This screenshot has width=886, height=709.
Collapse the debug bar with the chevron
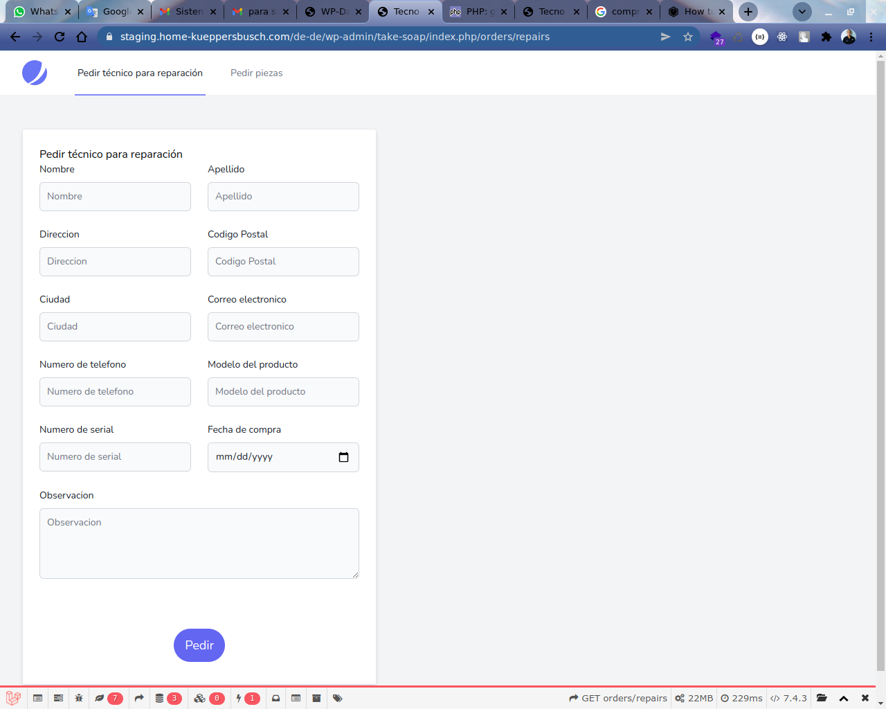click(x=844, y=698)
